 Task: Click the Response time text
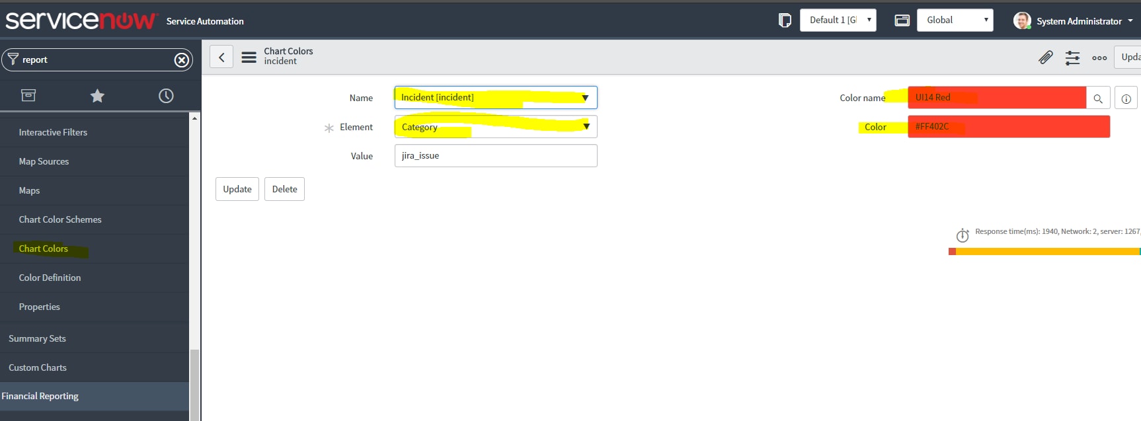[1058, 231]
